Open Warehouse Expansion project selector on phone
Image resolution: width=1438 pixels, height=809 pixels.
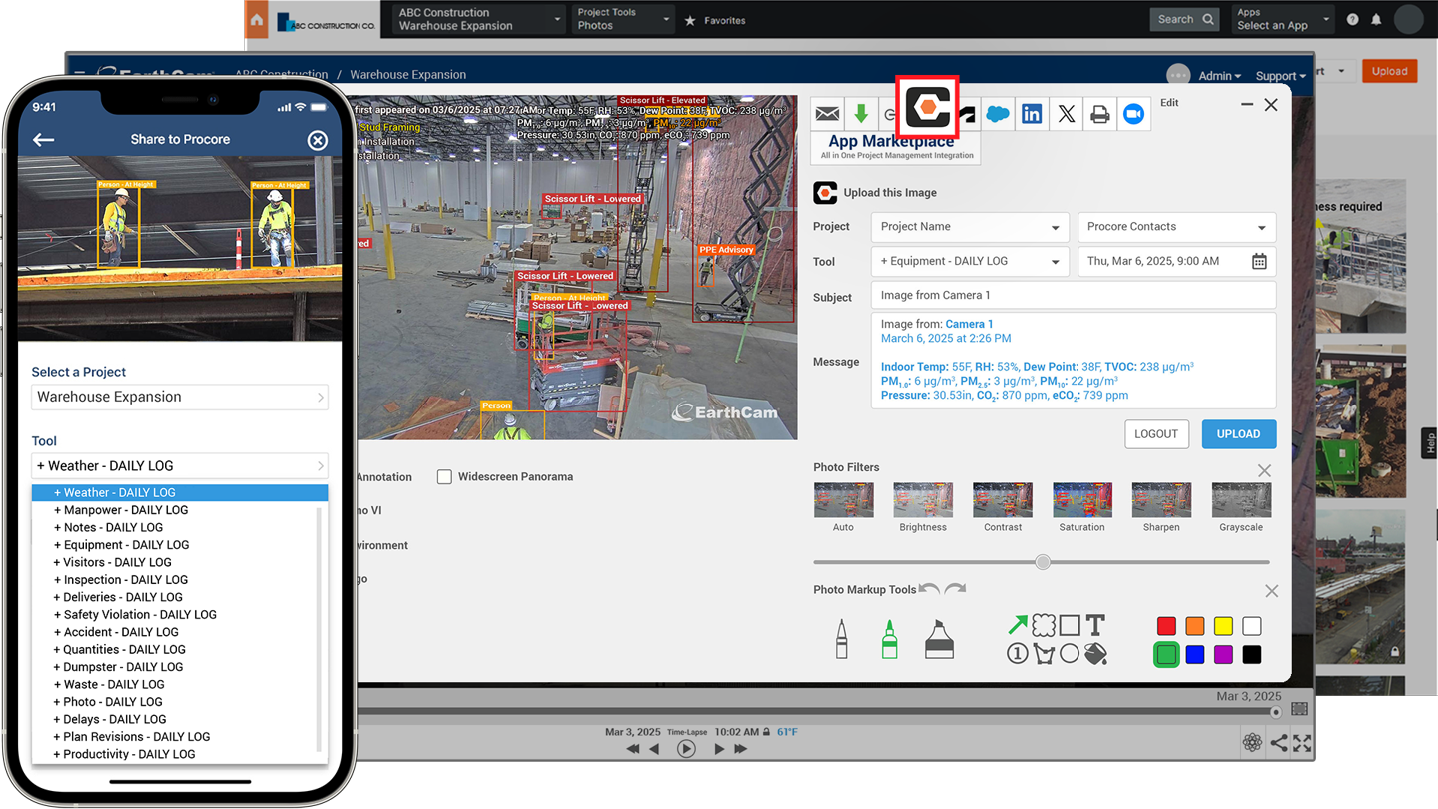coord(180,397)
